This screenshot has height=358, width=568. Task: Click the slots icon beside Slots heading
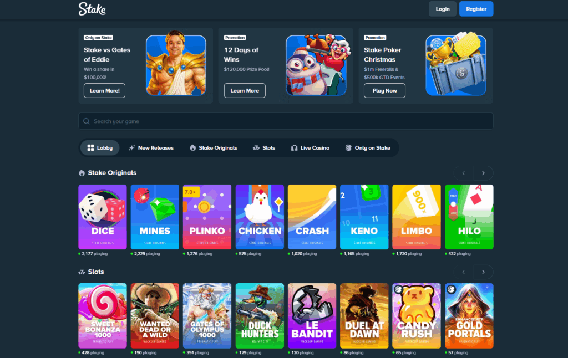point(82,272)
